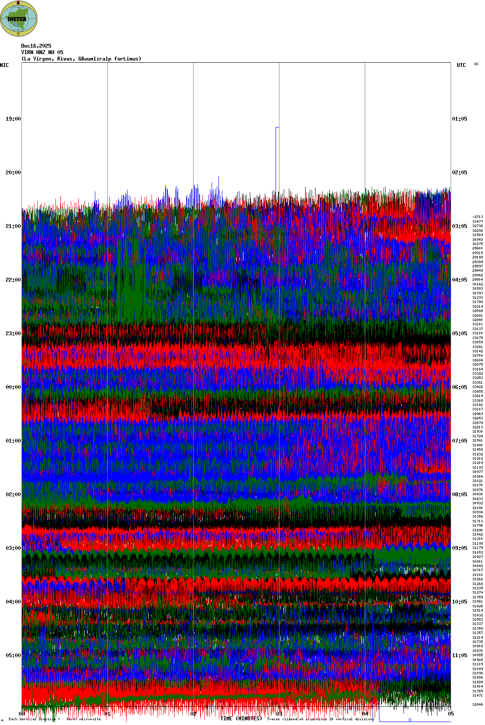The width and height of the screenshot is (485, 725).
Task: Click the TIME (MINUTES) axis label
Action: pos(241,719)
